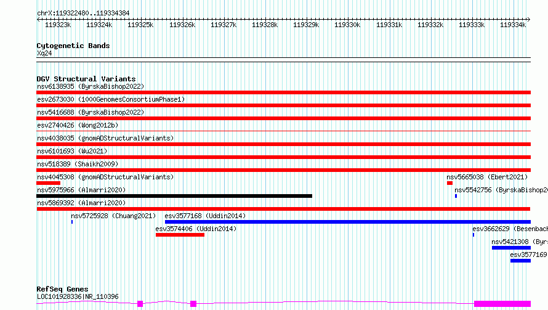Click the chrX:119322480..119334384 coordinate label
This screenshot has width=548, height=310.
coord(83,13)
